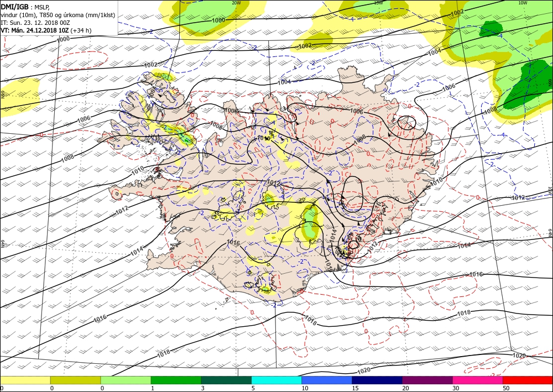Click the light green legend swatch
Screen dimensions: 553x392
pos(126,380)
